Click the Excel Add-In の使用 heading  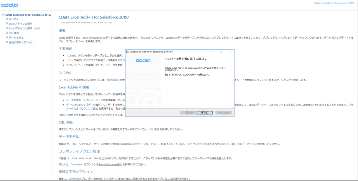tap(74, 87)
